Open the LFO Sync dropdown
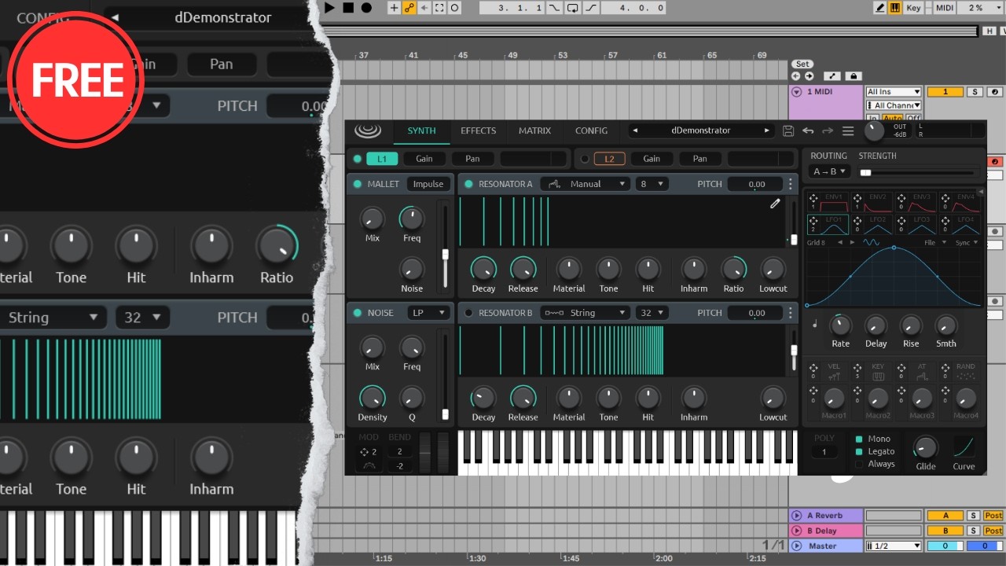Screen dimensions: 1006x566 click(967, 243)
